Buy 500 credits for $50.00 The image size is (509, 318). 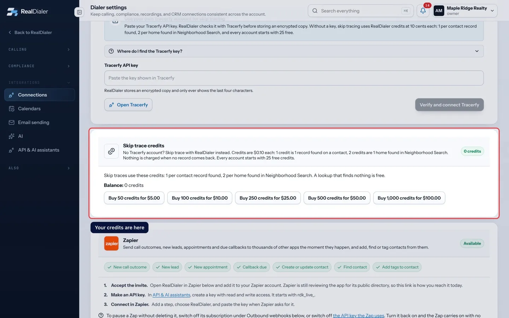(337, 198)
